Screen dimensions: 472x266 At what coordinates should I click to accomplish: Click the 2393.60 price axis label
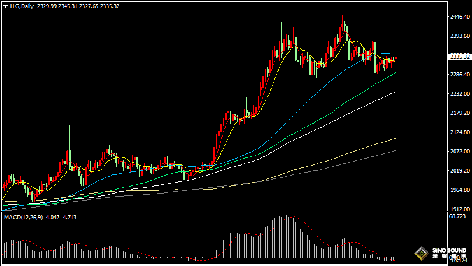[459, 36]
